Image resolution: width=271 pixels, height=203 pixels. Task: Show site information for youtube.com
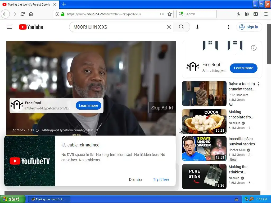pos(57,14)
